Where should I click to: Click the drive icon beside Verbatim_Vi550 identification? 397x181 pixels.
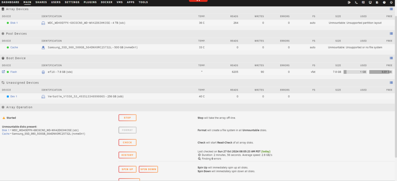pyautogui.click(x=43, y=96)
